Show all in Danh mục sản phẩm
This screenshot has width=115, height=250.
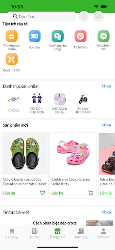tap(106, 86)
